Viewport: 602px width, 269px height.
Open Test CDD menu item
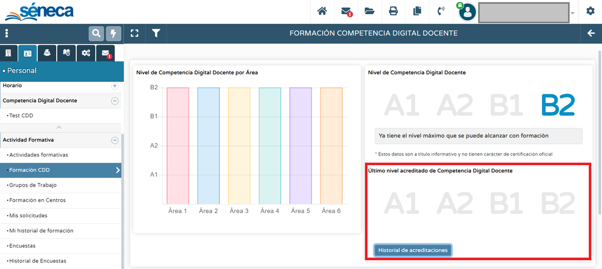pos(21,115)
